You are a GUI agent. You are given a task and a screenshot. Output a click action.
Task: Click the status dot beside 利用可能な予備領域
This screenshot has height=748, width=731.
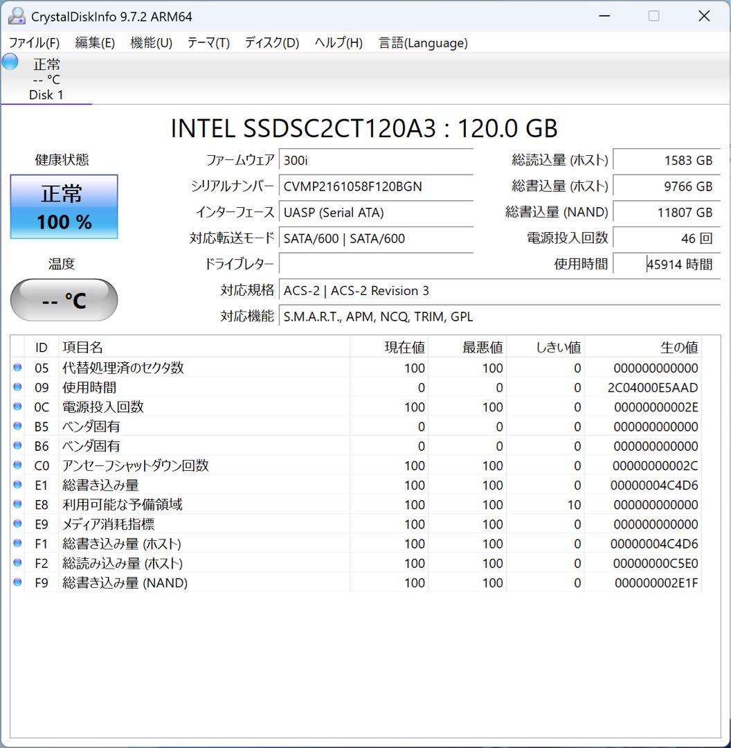17,504
